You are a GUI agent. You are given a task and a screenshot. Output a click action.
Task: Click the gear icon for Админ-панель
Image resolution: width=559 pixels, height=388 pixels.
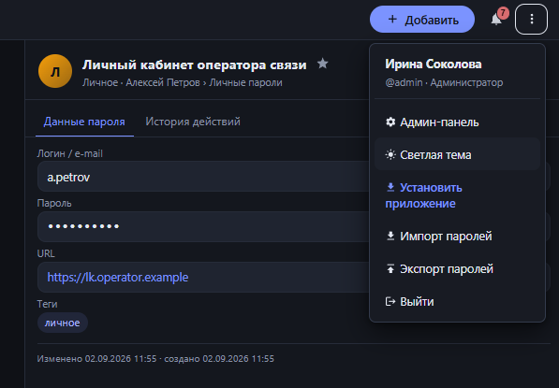390,122
